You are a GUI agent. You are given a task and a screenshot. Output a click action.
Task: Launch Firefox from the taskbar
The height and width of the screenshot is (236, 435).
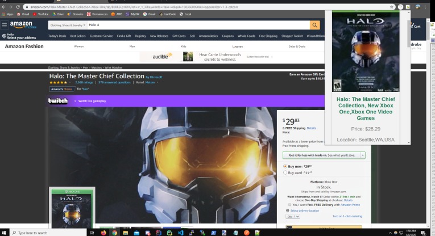(x=103, y=233)
